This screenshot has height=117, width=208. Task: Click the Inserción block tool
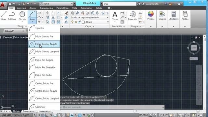point(133,16)
